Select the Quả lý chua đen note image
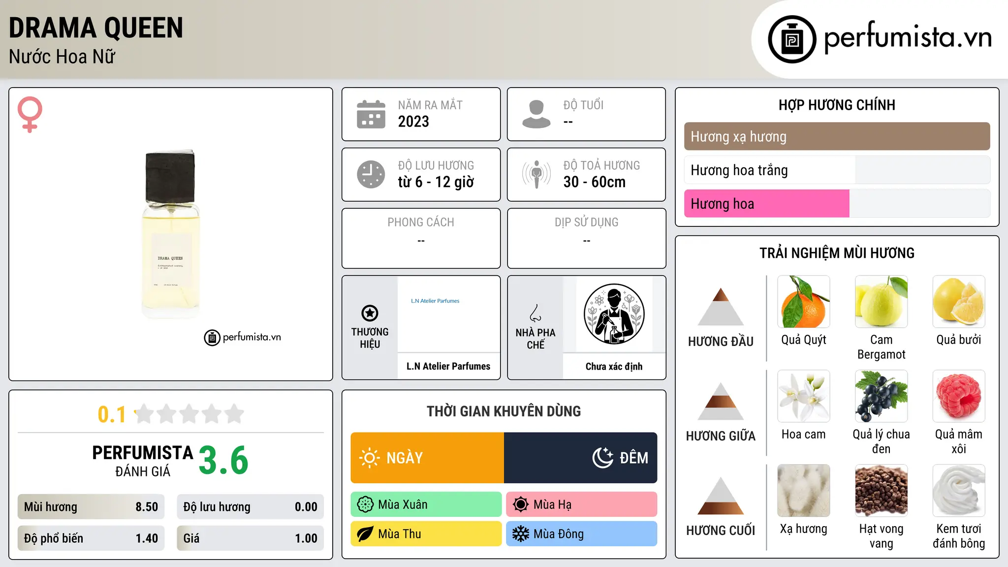 coord(881,396)
